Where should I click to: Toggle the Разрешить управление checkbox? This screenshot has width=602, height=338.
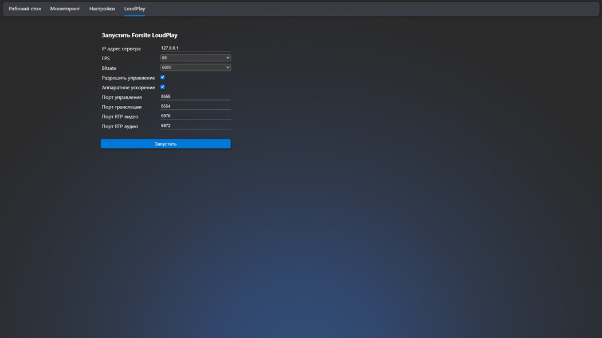click(x=163, y=77)
